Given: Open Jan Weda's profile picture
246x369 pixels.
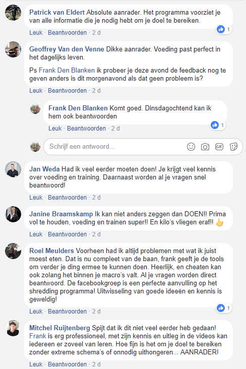Looking at the screenshot, I should click(13, 169).
